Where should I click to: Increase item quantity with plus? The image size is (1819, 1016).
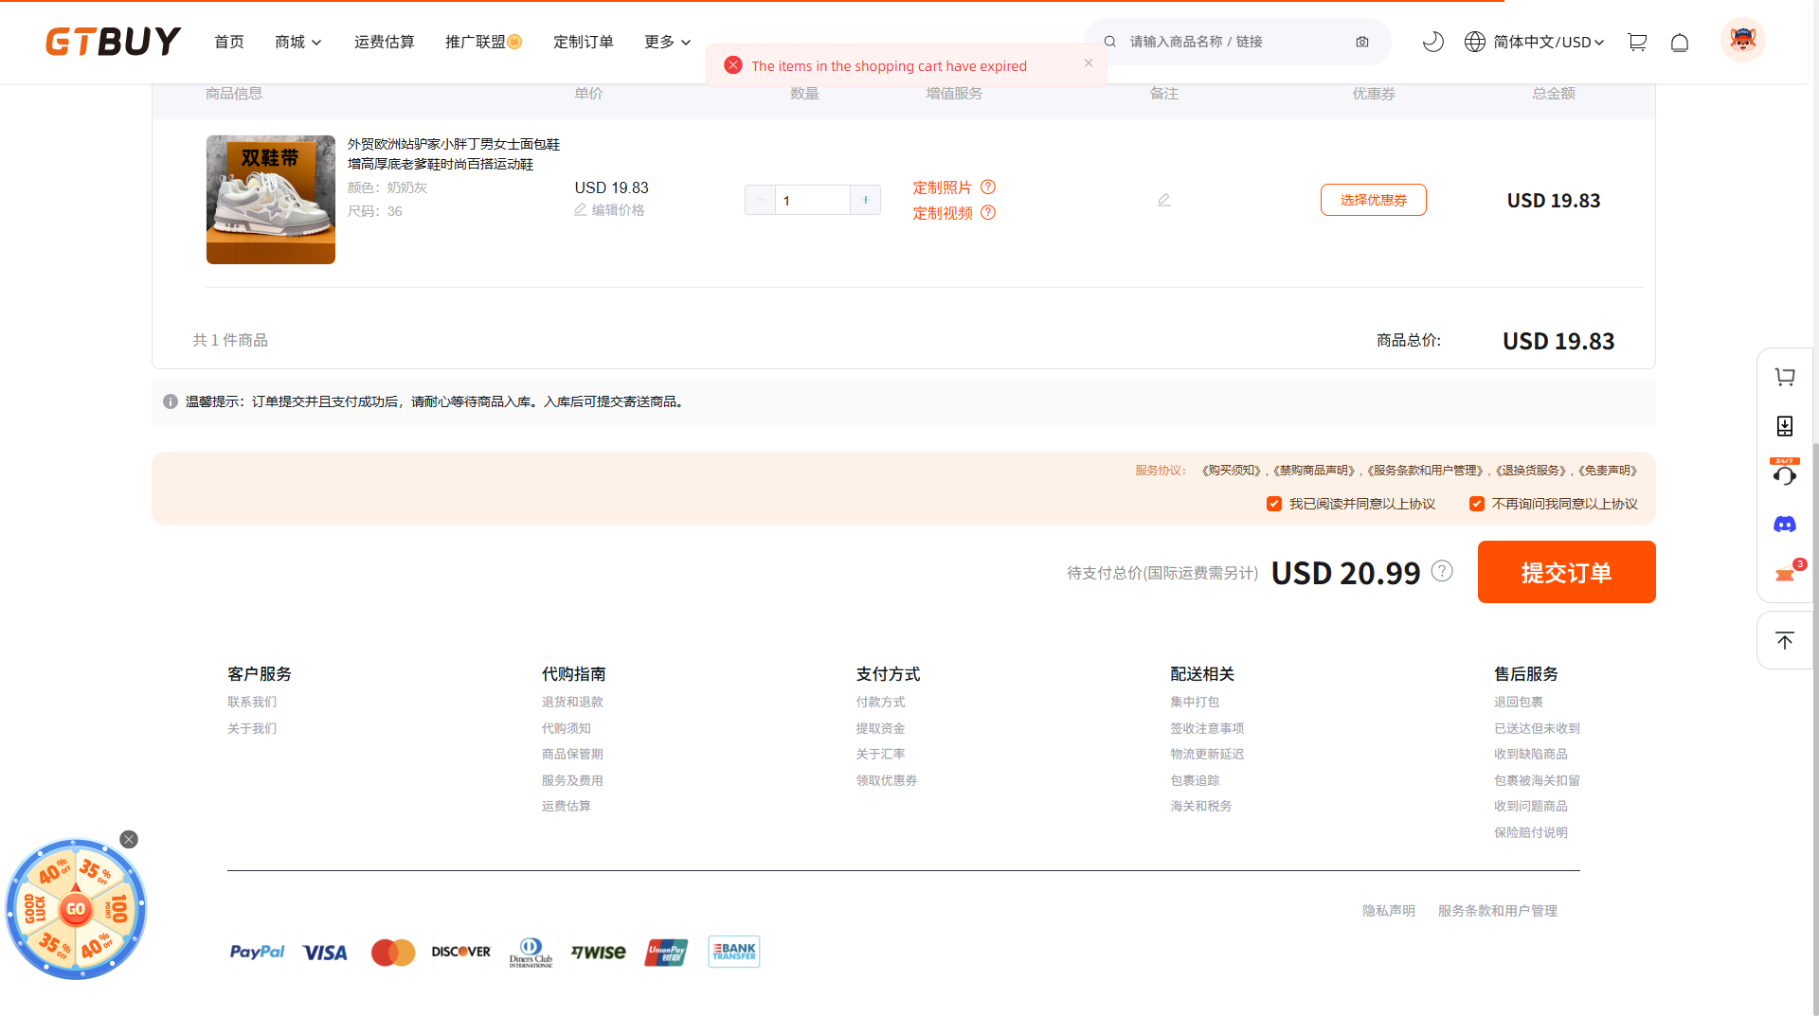click(866, 200)
